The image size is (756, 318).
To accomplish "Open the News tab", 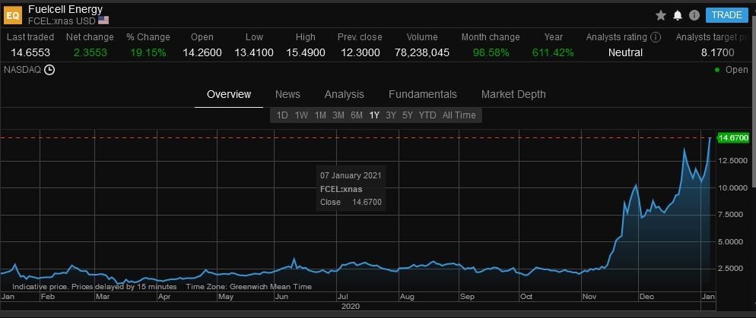I will 287,94.
